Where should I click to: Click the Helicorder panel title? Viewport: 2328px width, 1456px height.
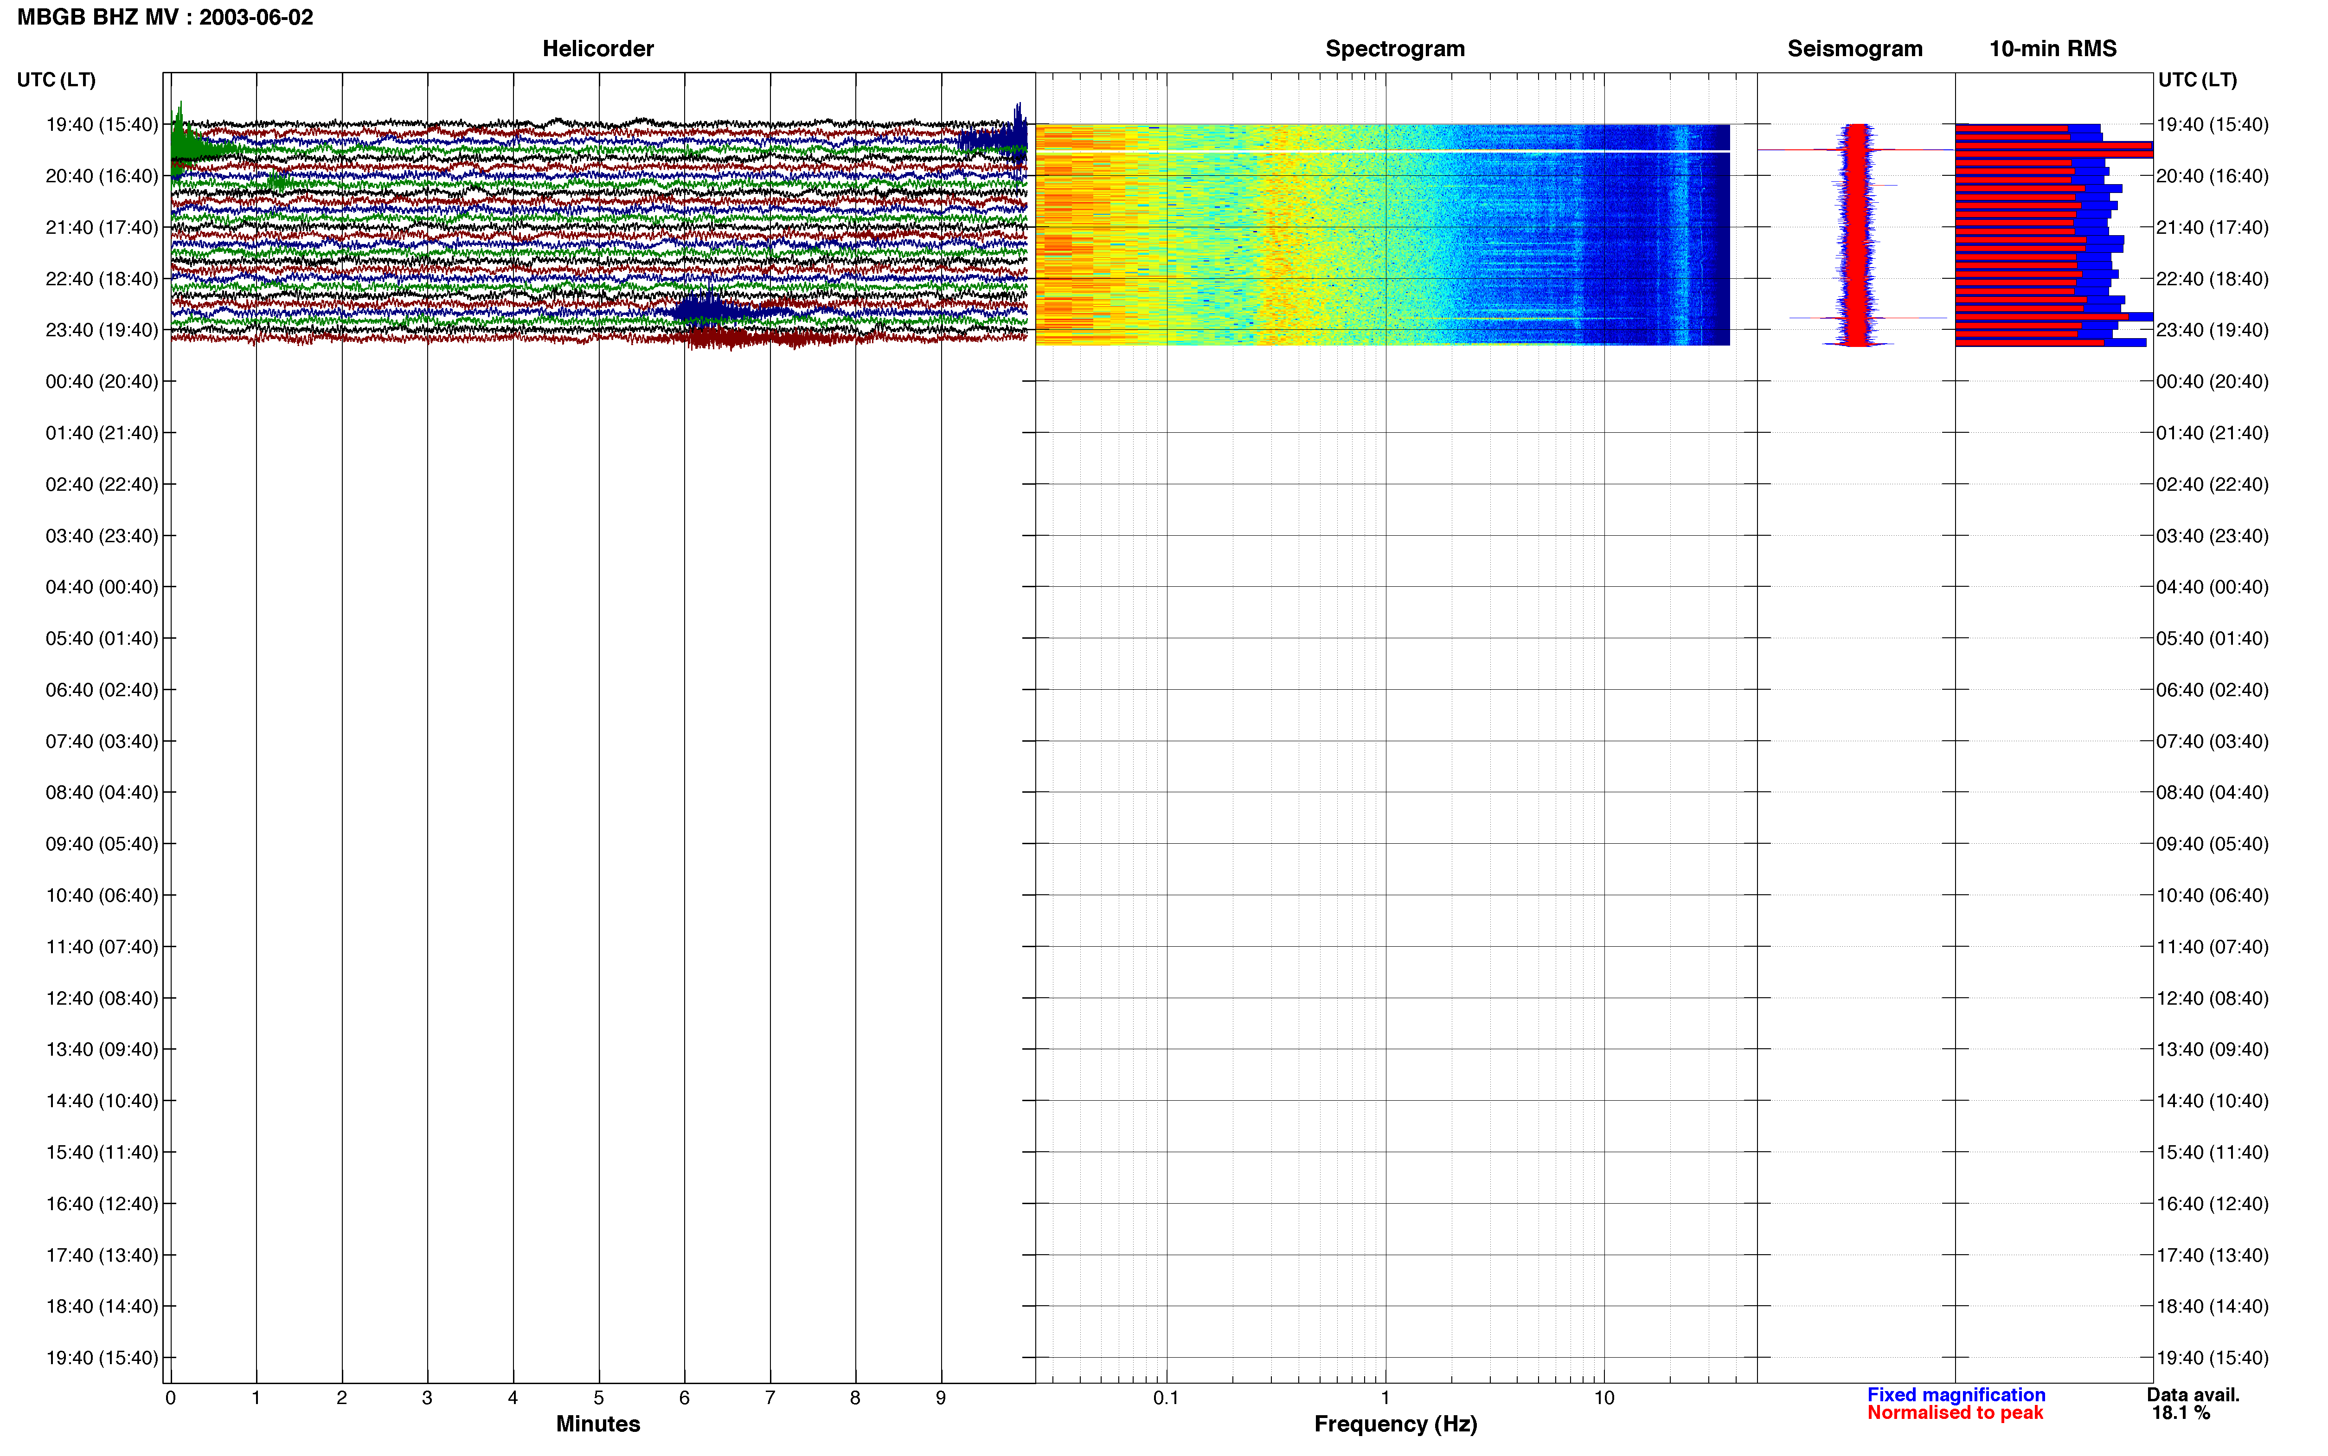[598, 49]
